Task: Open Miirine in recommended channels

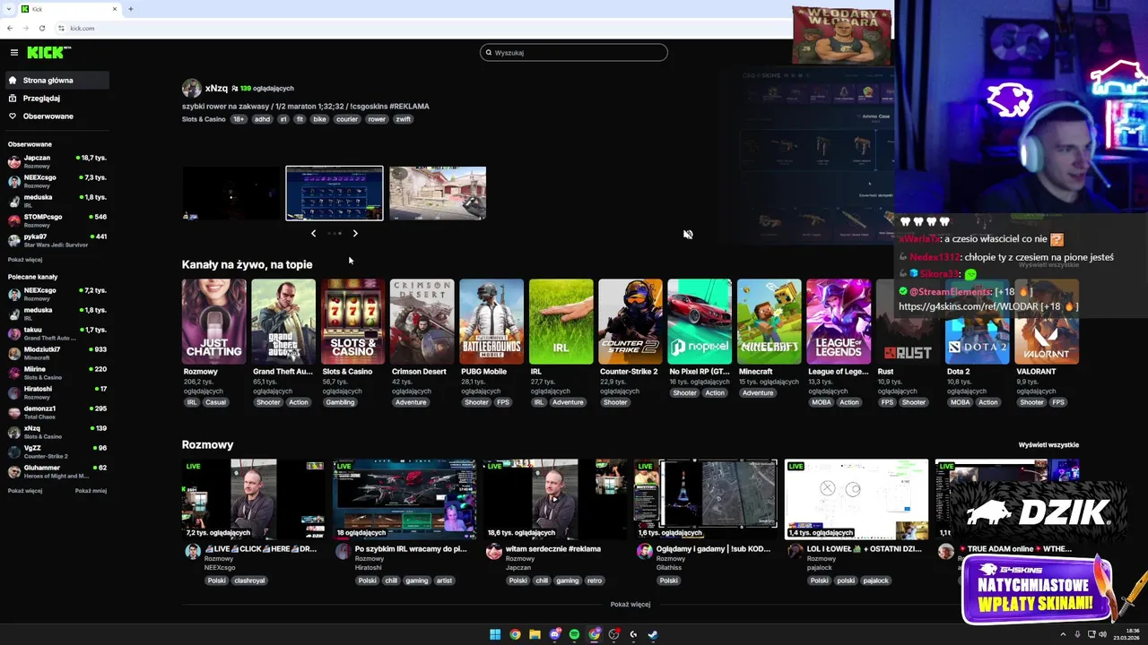Action: (56, 373)
